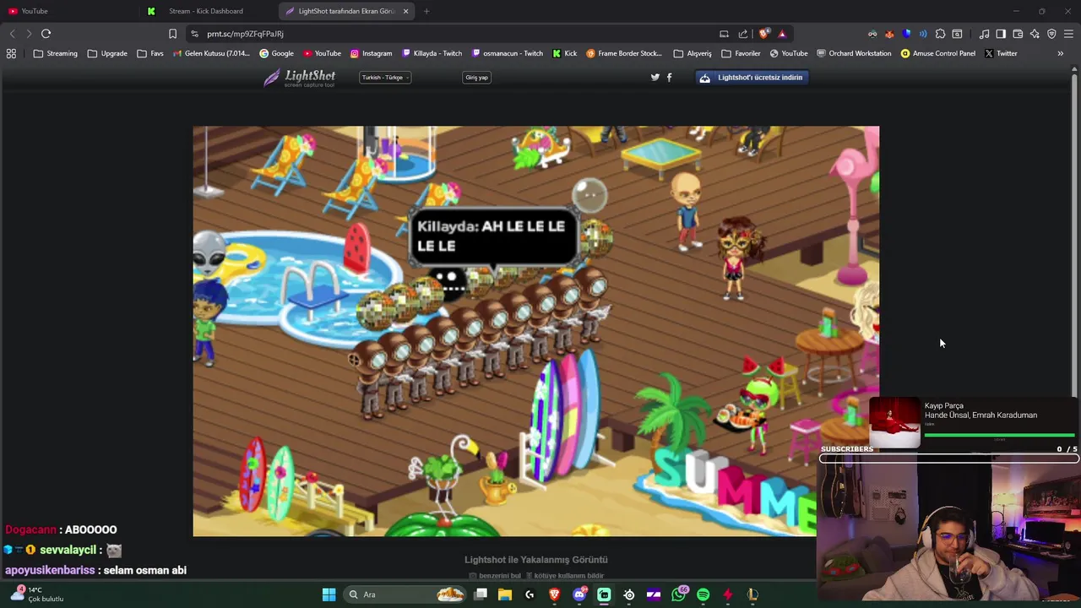Click the benzerini bul link below image
The height and width of the screenshot is (608, 1081).
click(x=496, y=576)
